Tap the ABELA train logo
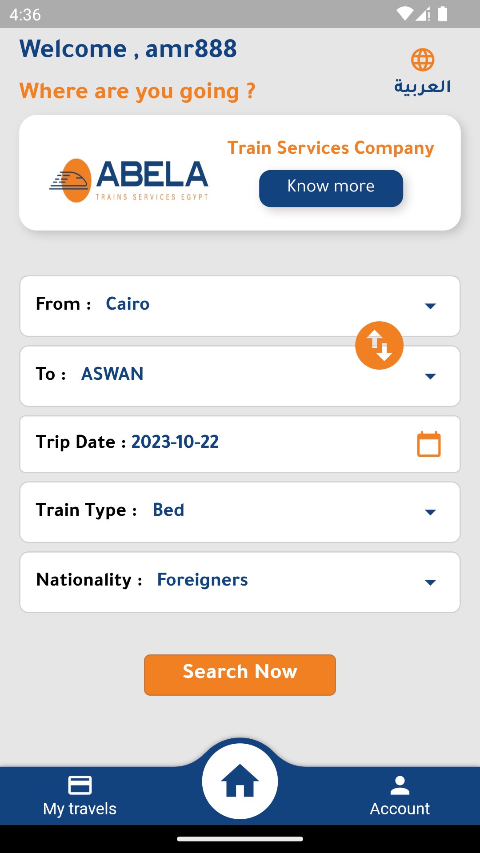This screenshot has height=853, width=480. 129,180
